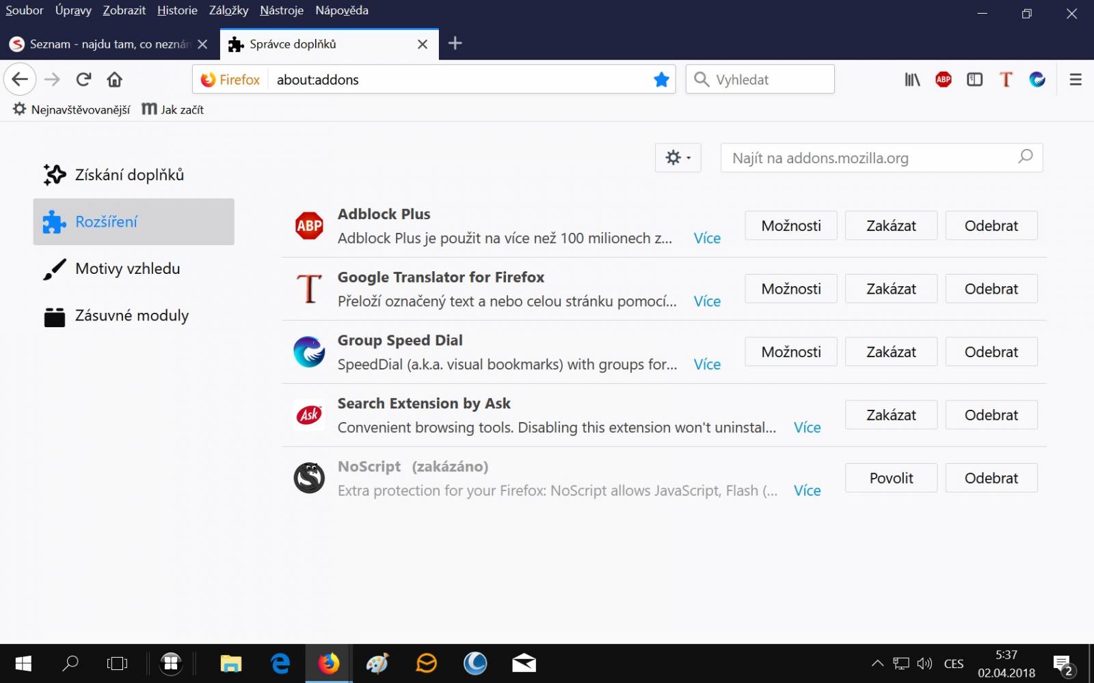This screenshot has height=683, width=1094.
Task: Disable Search Extension by Ask
Action: click(891, 415)
